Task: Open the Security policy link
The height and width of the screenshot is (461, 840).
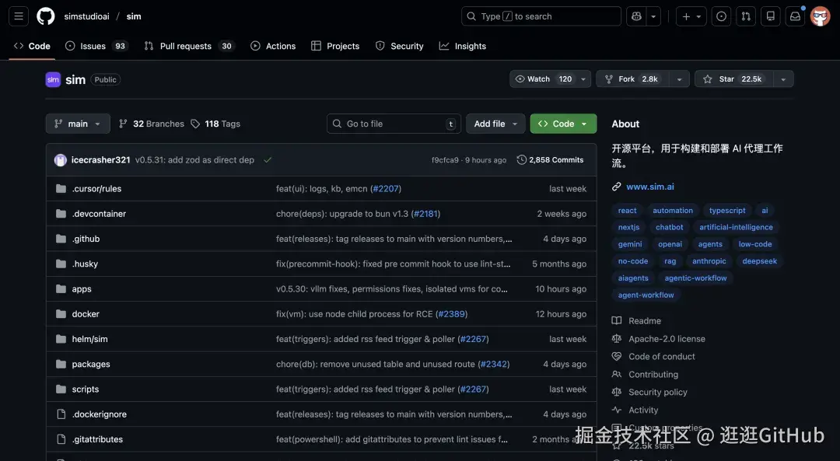Action: click(658, 392)
